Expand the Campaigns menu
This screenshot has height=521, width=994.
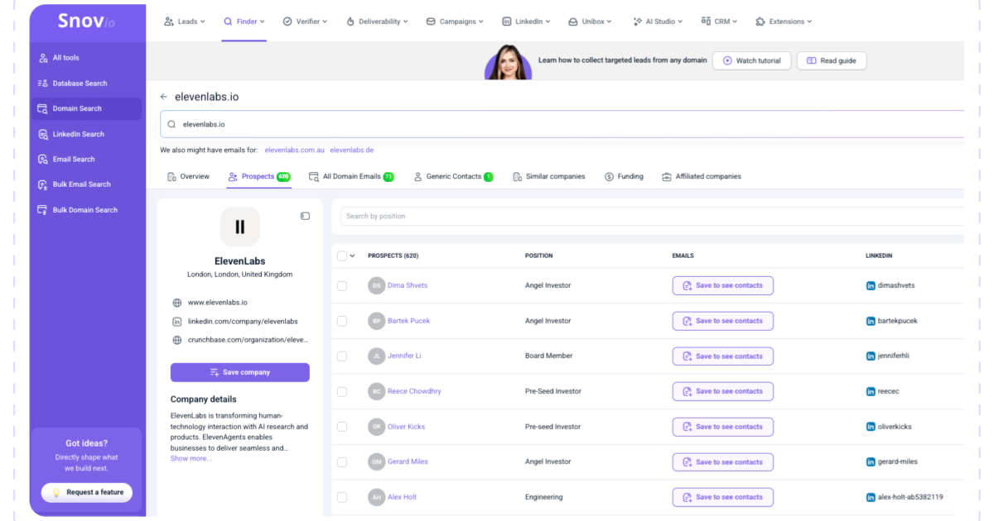point(455,22)
